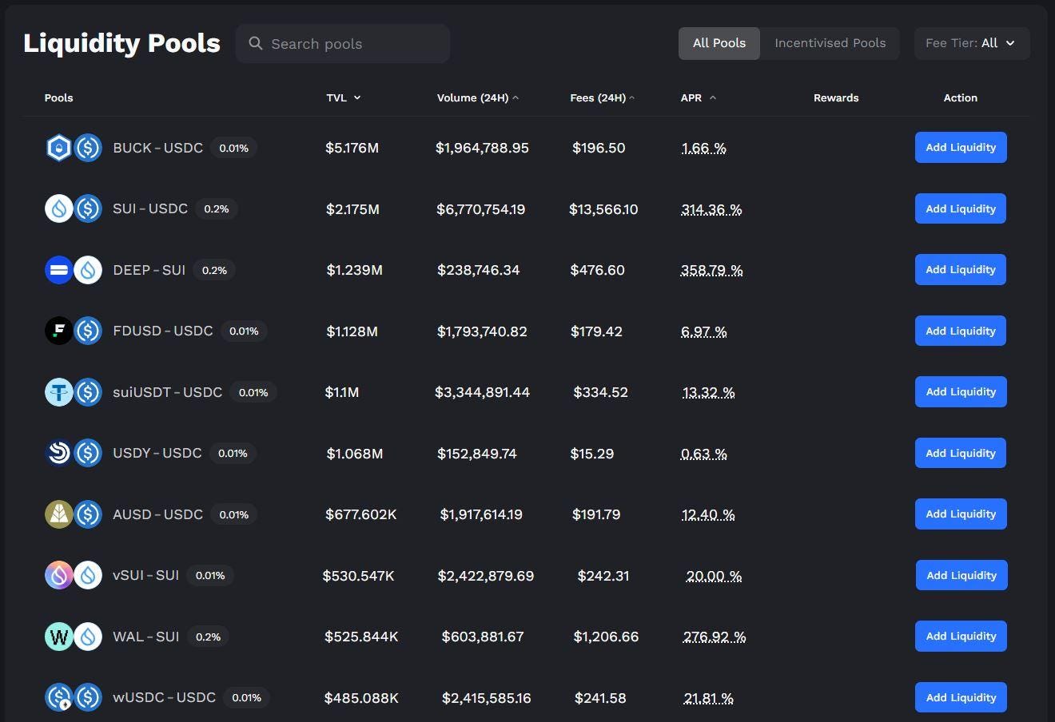Focus the Search pools field

tap(343, 43)
